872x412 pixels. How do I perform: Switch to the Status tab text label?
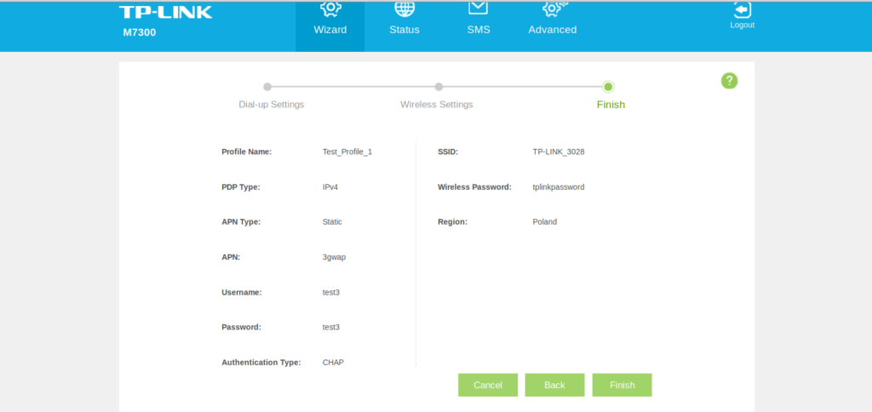click(404, 30)
